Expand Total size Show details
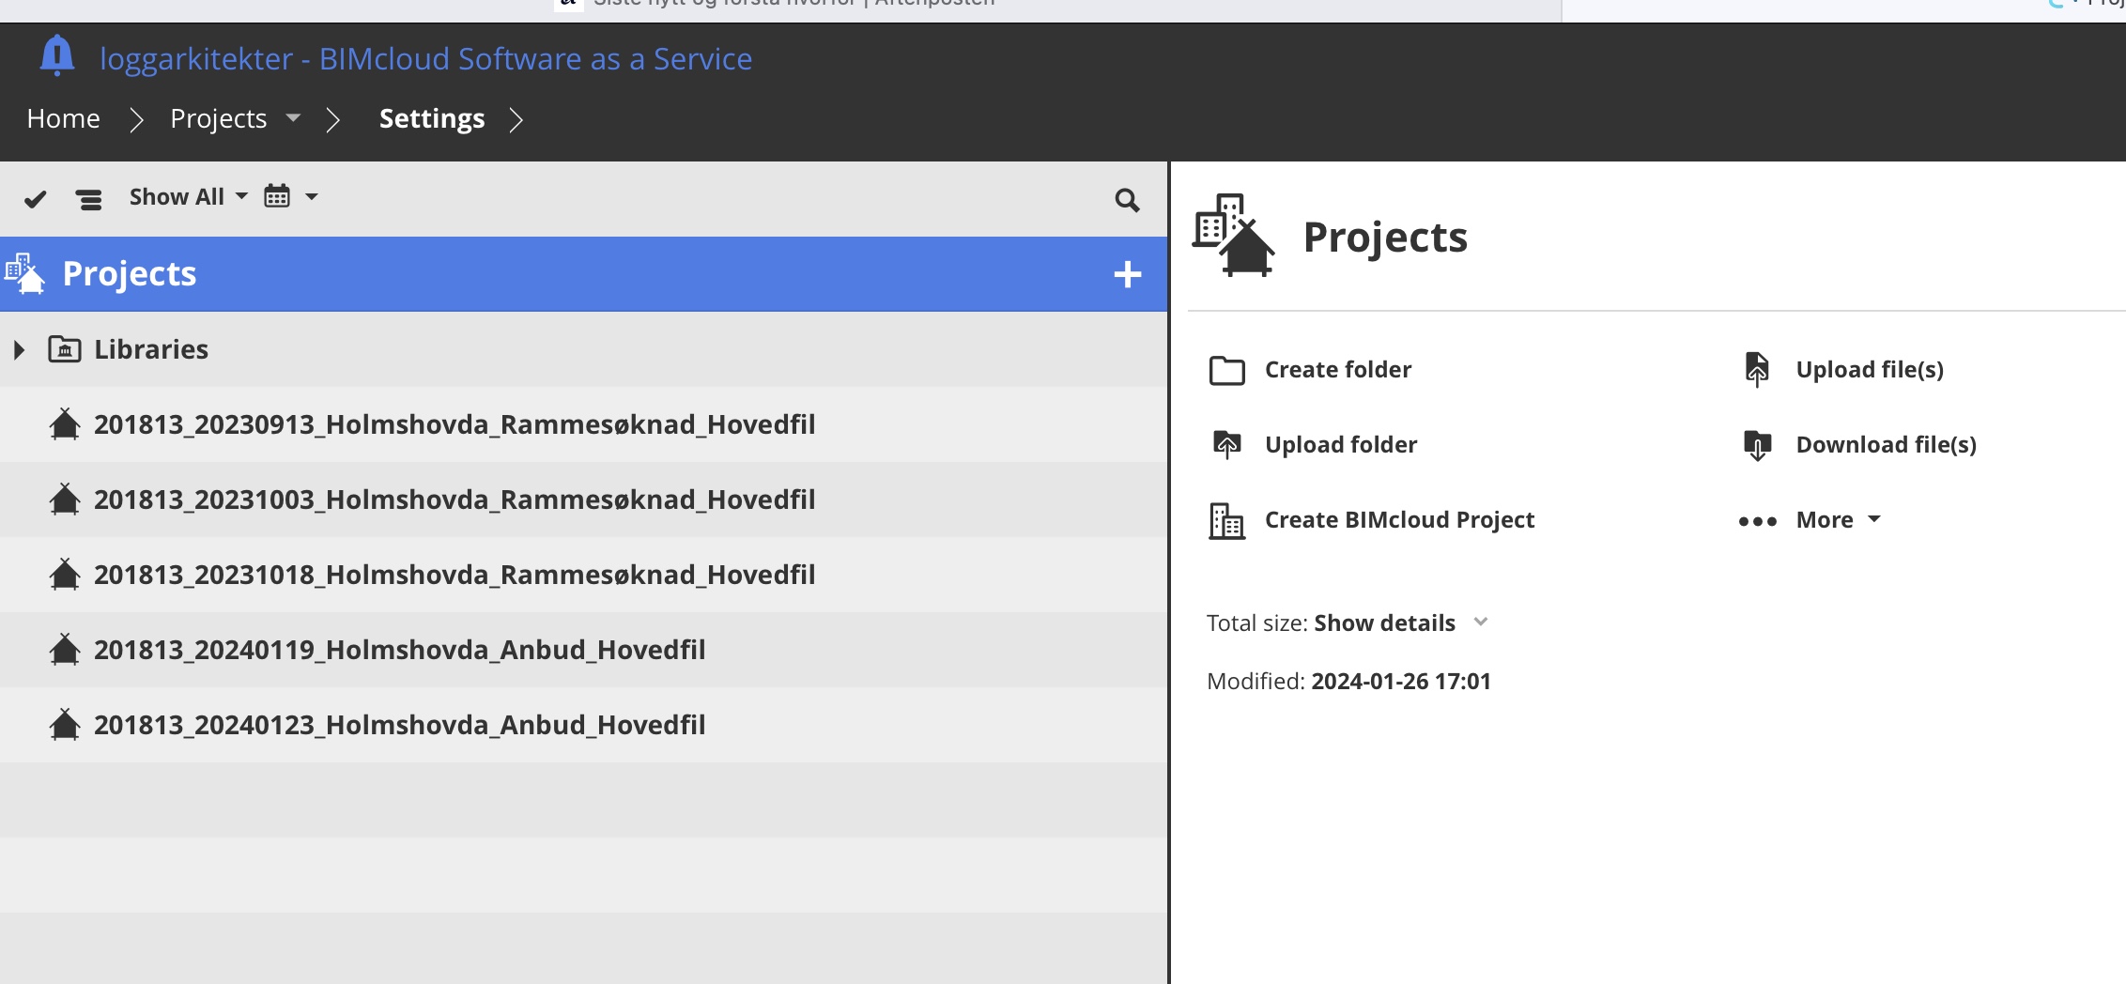2126x984 pixels. pos(1384,623)
